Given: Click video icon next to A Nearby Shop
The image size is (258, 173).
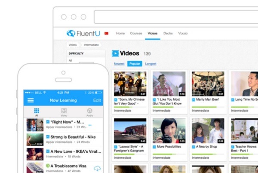Looking at the screenshot, I should 193,147.
